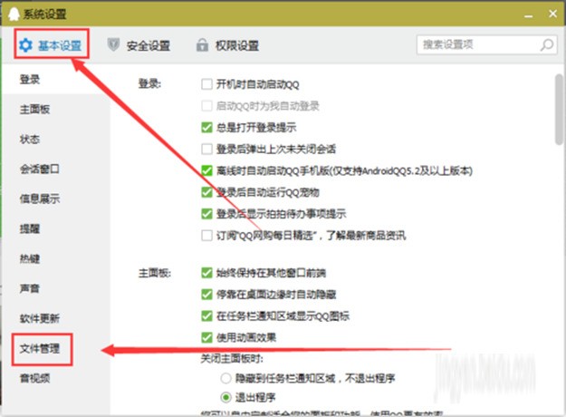Screen dimensions: 566x417
Task: Minimize the 系统设置 window
Action: 529,15
